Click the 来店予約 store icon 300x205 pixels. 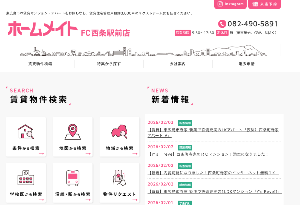tap(255, 4)
